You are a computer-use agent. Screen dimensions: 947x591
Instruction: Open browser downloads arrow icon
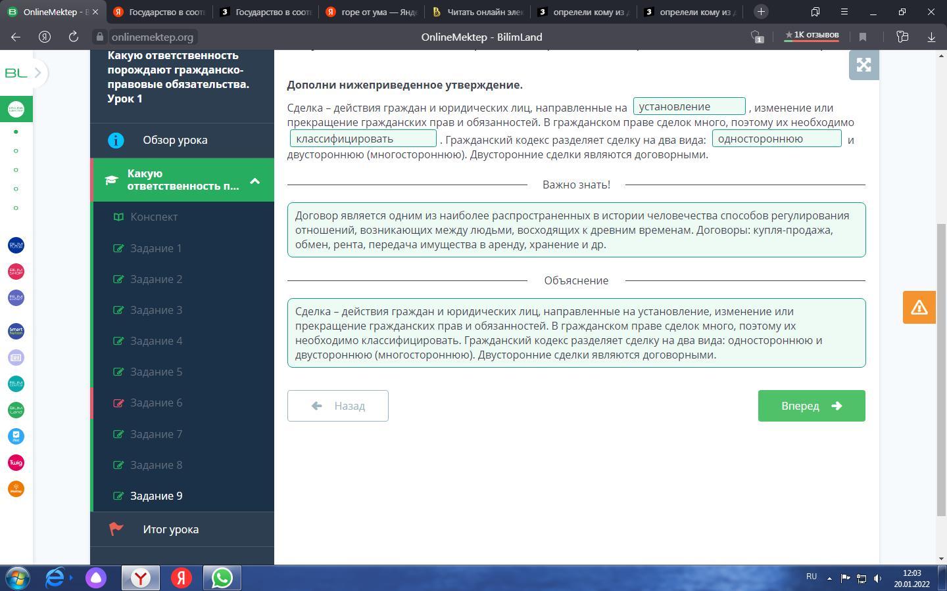tap(931, 37)
